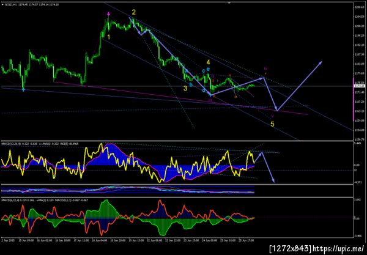Screen dimensions: 367x255
Task: Select the blue sub-wave label e
Action: coord(208,69)
